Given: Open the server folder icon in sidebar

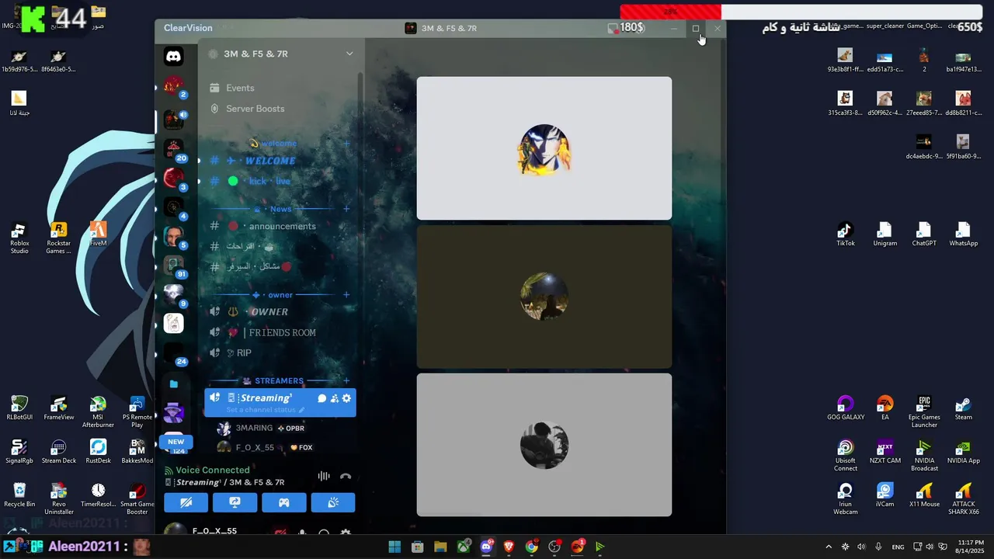Looking at the screenshot, I should tap(174, 384).
